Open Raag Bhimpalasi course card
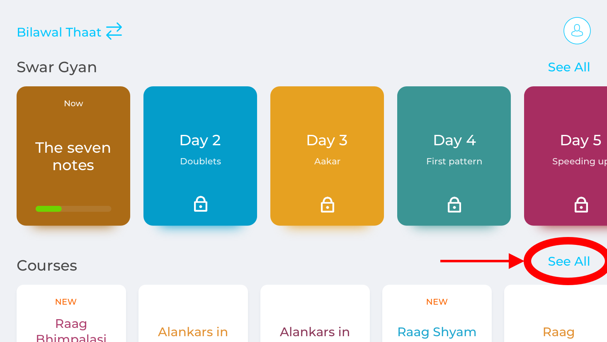This screenshot has width=607, height=342. coord(71,313)
